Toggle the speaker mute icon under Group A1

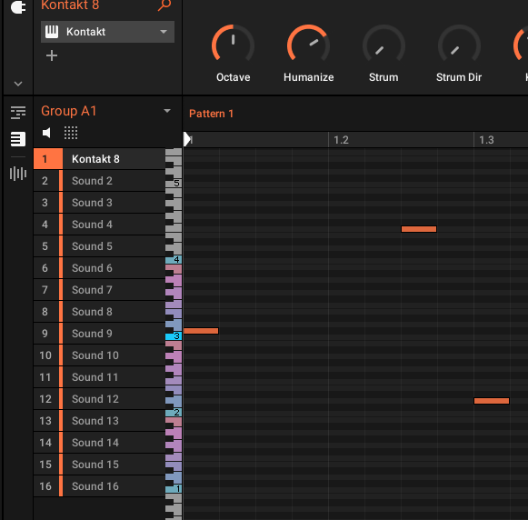point(46,133)
